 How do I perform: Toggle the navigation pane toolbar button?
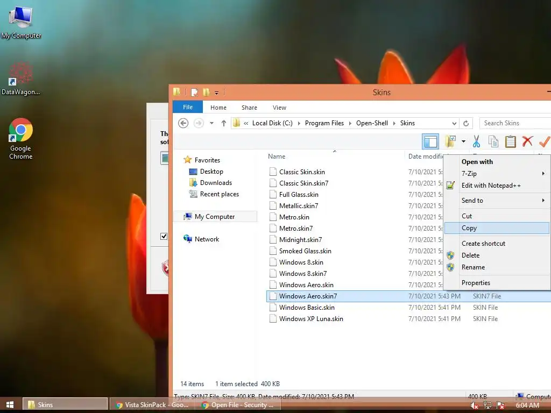(x=430, y=141)
